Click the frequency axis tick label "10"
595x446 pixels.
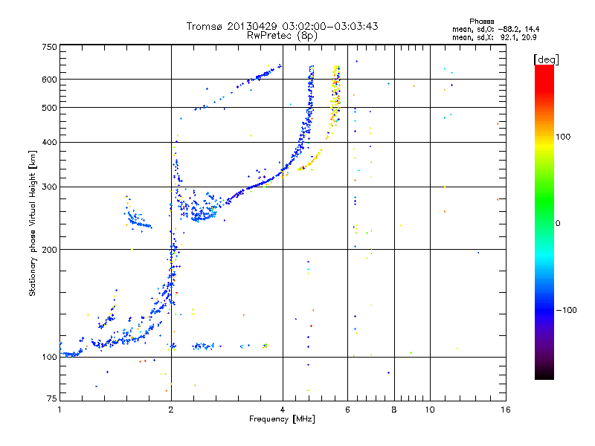point(430,410)
